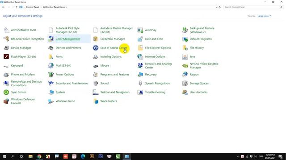Click the Work Folders link

click(109, 101)
